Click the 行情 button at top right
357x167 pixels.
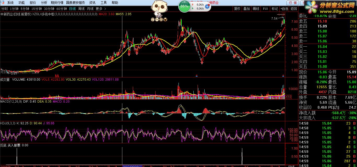point(293,3)
